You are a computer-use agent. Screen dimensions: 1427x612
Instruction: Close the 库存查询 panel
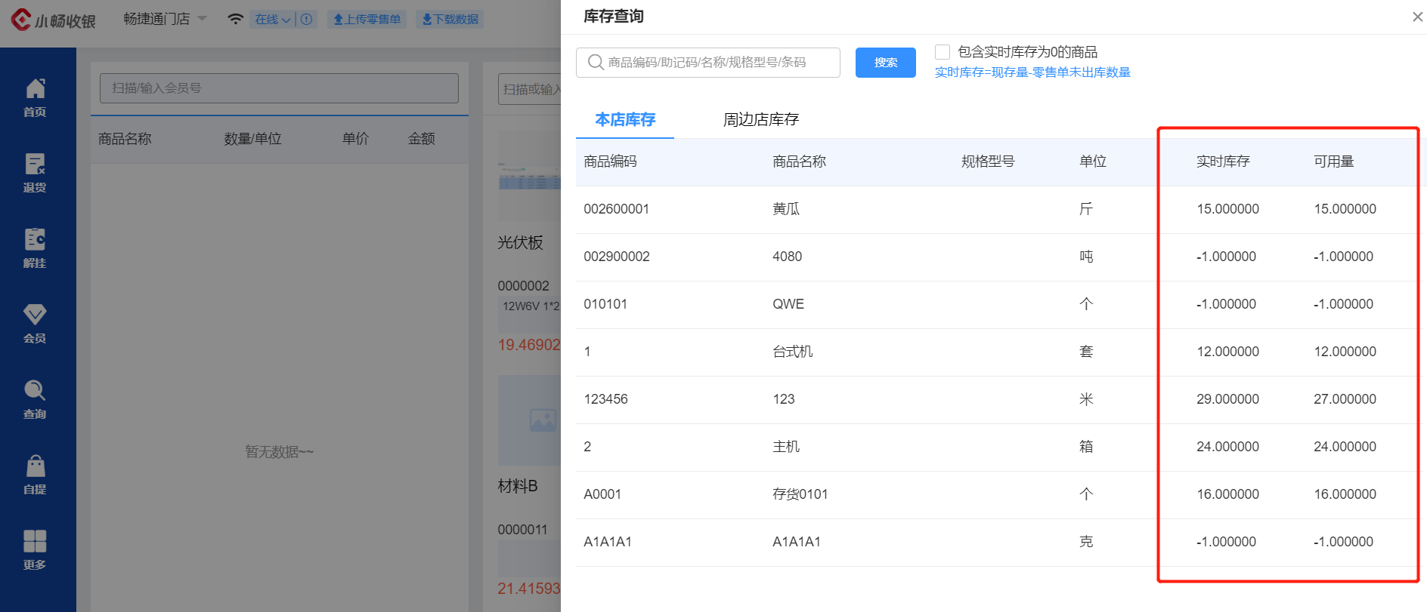[1417, 17]
